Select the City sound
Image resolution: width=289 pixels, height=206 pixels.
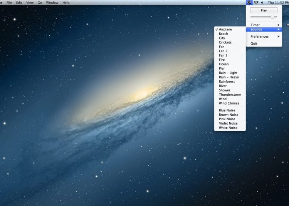coord(230,38)
